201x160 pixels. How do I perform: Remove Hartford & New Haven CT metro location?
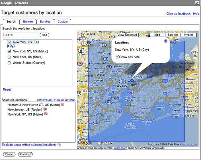click(x=63, y=104)
